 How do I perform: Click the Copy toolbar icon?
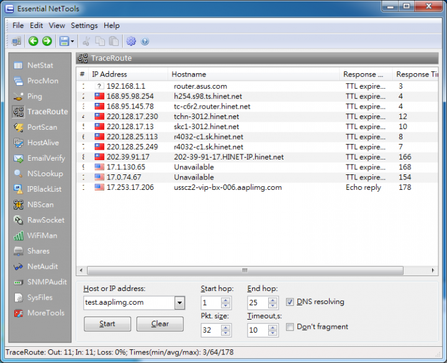click(100, 42)
